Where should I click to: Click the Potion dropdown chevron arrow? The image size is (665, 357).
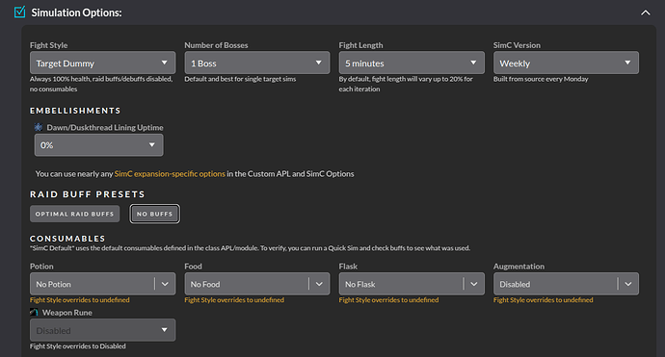(x=165, y=284)
